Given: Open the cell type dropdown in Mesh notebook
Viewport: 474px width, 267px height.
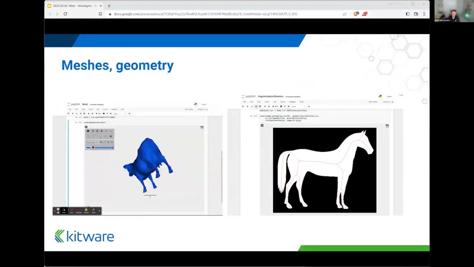Looking at the screenshot, I should [x=120, y=113].
